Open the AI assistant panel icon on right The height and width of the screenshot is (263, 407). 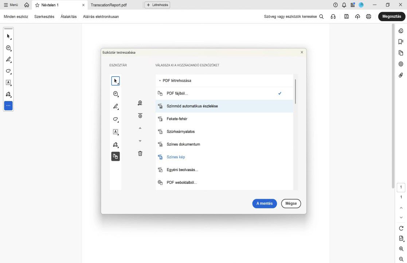point(401,31)
